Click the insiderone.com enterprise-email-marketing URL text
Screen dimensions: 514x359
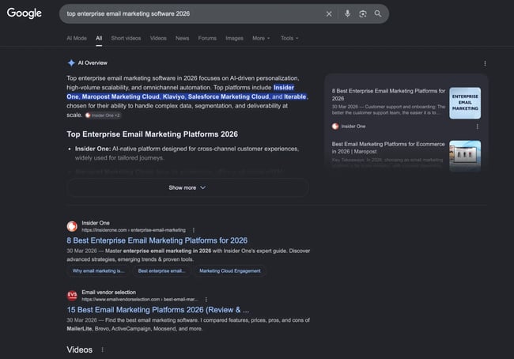[x=134, y=230]
